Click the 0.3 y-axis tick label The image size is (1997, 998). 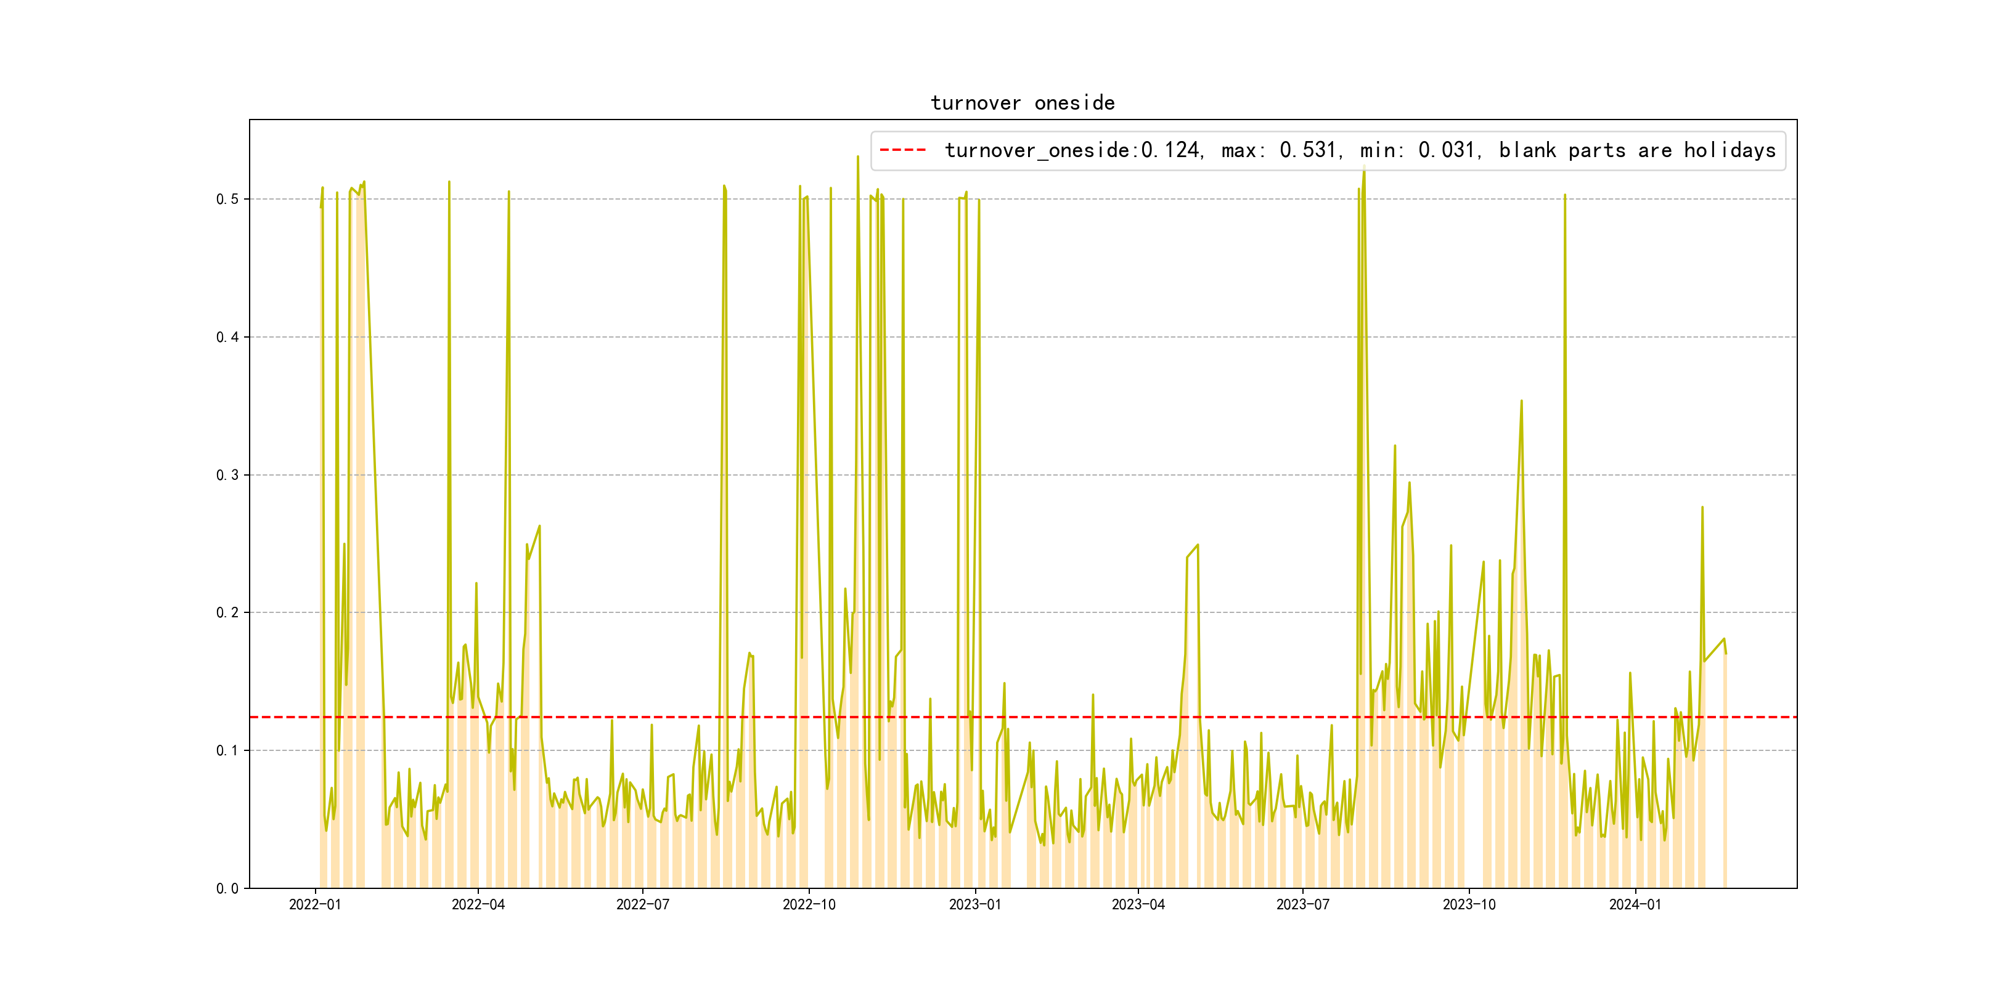tap(227, 475)
